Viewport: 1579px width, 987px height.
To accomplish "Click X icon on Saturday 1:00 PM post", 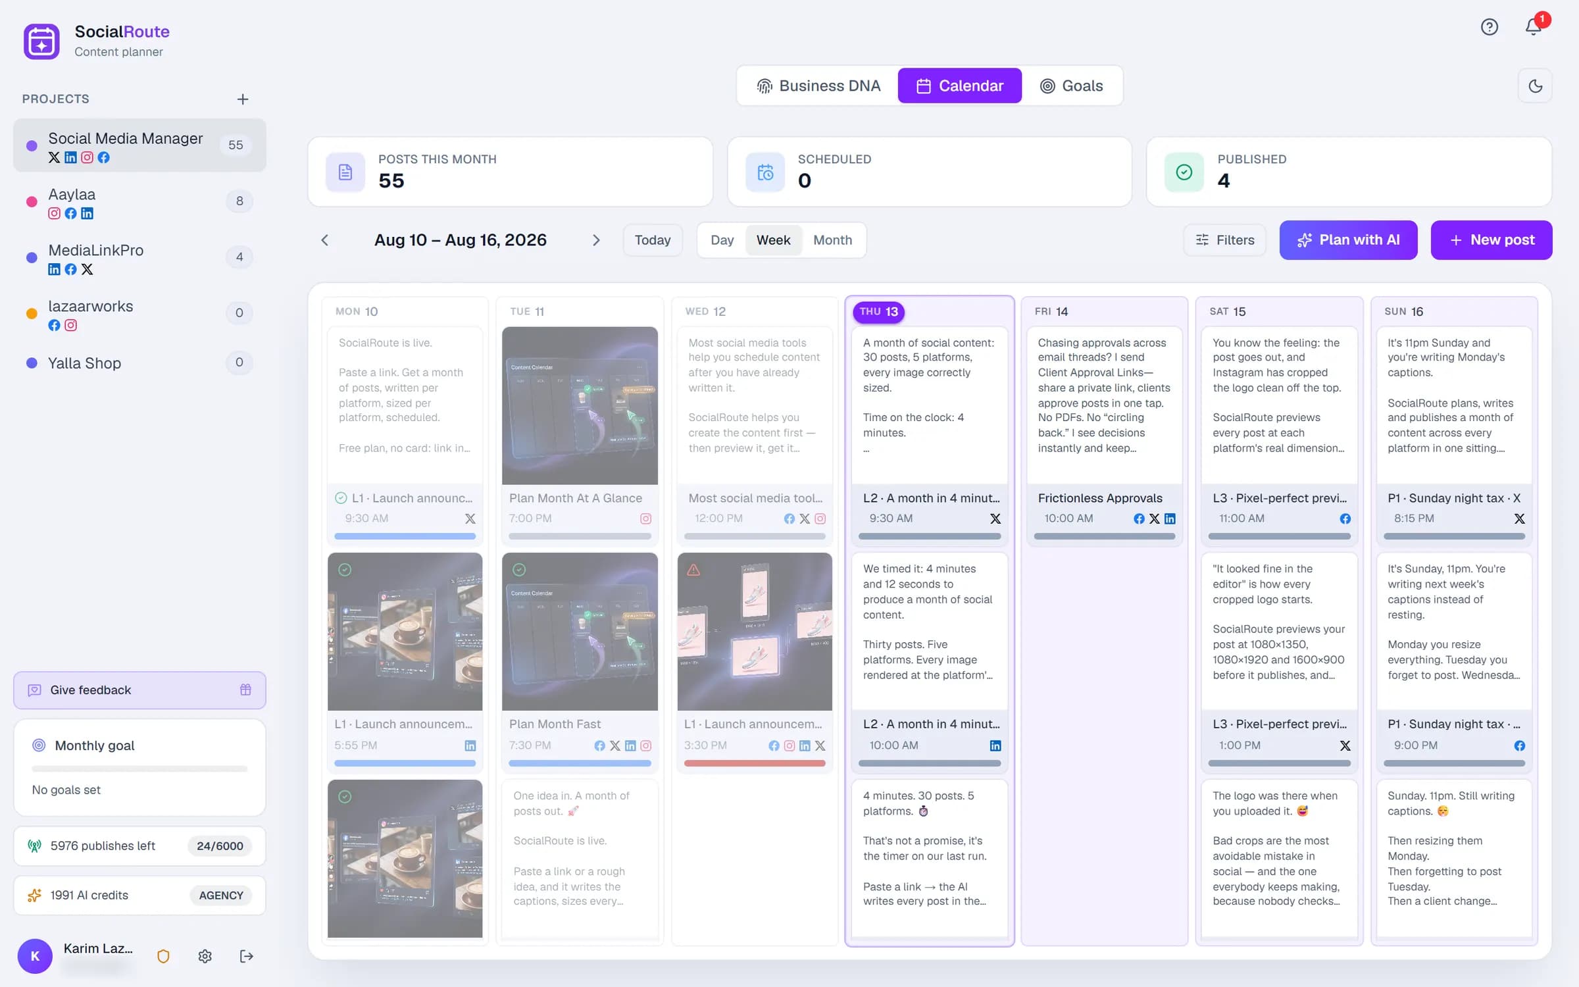I will (x=1345, y=746).
